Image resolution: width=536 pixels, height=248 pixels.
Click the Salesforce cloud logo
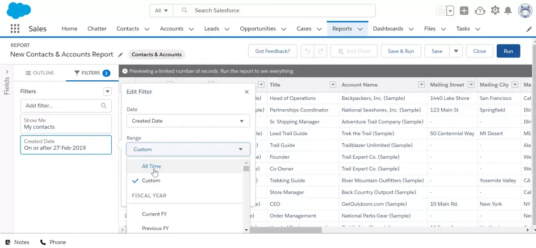(x=19, y=10)
